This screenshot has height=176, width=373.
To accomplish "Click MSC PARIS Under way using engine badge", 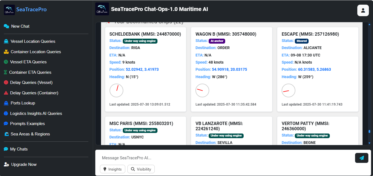I will point(140,130).
